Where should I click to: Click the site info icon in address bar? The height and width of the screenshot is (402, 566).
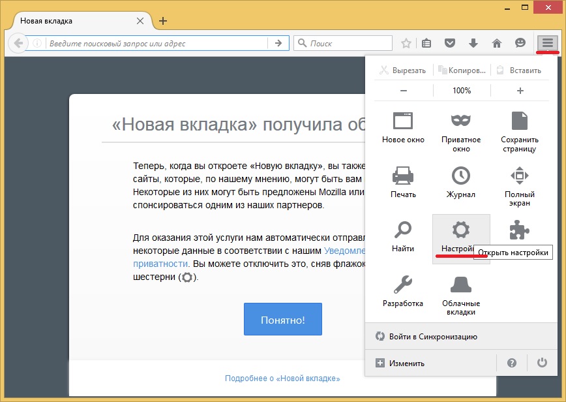pos(37,43)
